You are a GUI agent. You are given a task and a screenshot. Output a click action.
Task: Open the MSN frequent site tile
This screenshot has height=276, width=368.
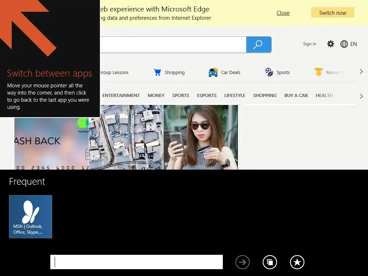click(x=31, y=217)
